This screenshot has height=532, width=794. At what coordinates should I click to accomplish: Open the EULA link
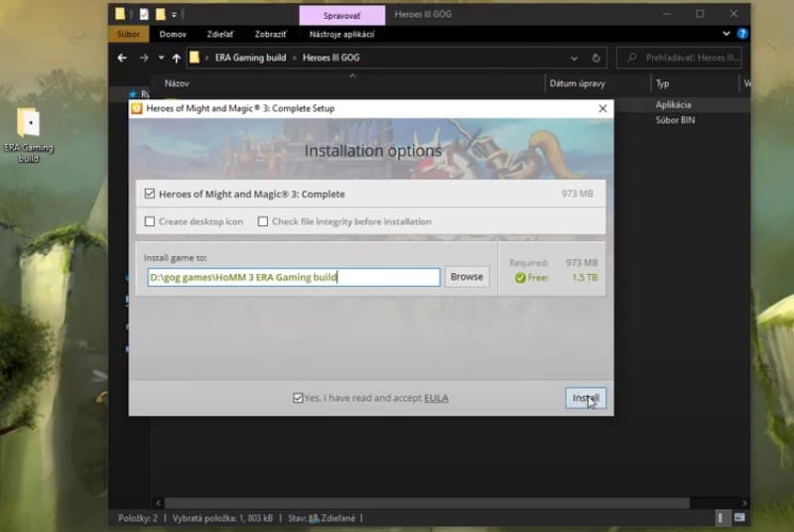(436, 398)
